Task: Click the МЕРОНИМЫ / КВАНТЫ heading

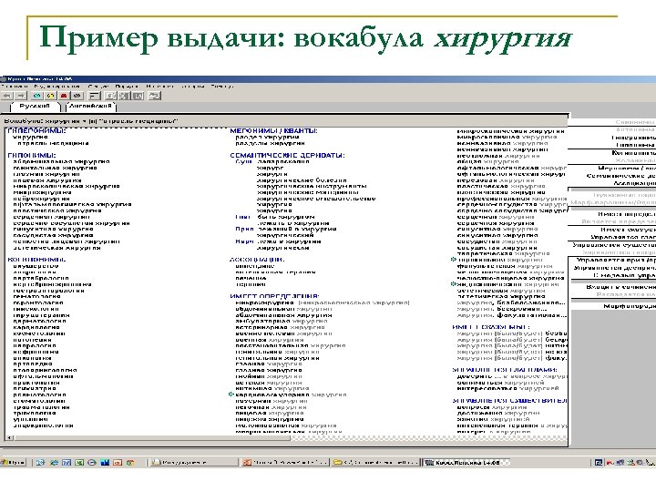Action: pyautogui.click(x=273, y=130)
